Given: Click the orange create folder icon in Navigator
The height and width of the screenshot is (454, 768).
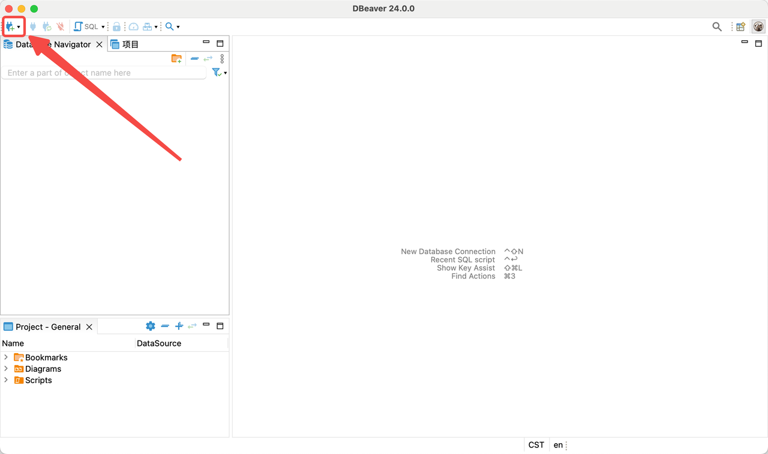Looking at the screenshot, I should tap(176, 58).
